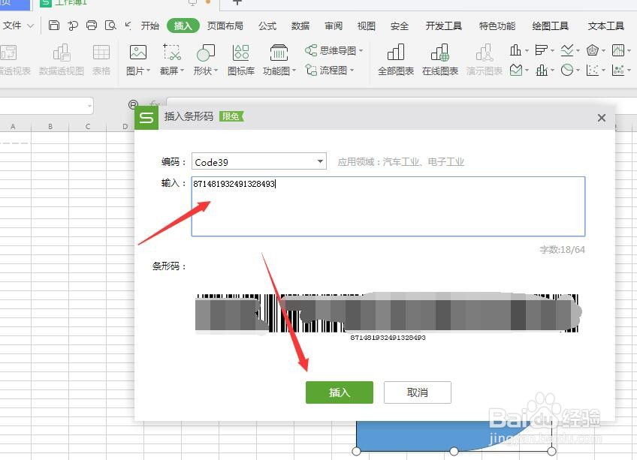This screenshot has height=460, width=637.
Task: Click the shape's bottom-middle resize handle
Action: (454, 451)
